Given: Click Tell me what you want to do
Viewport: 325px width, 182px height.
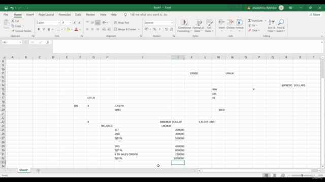Looking at the screenshot, I should pyautogui.click(x=148, y=15).
